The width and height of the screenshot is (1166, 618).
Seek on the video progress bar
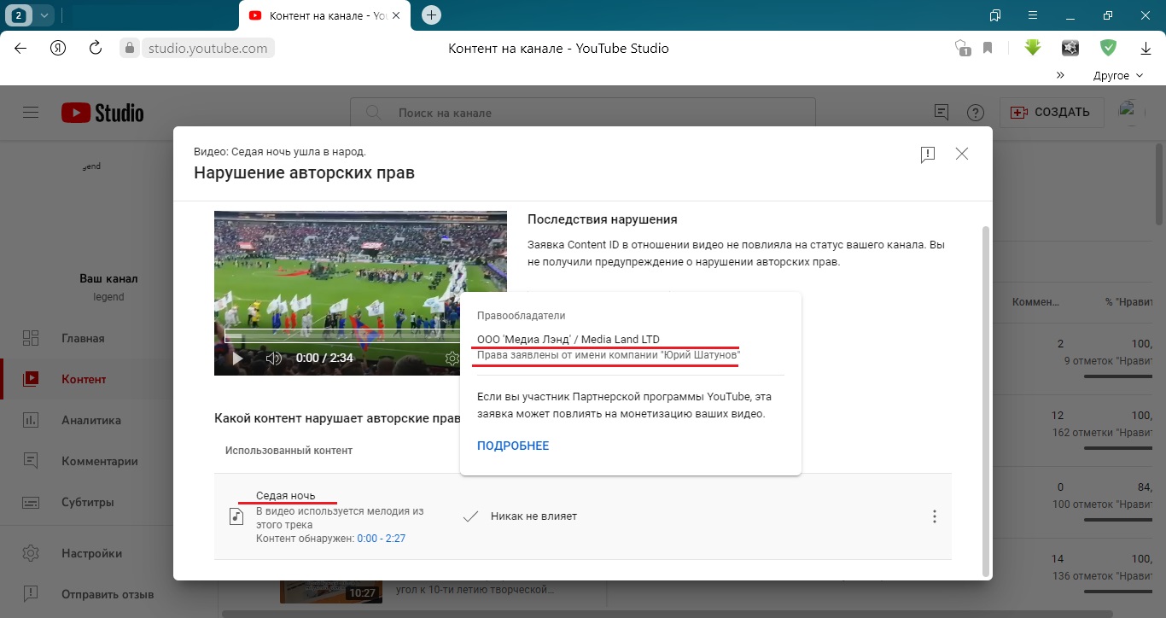pos(341,336)
